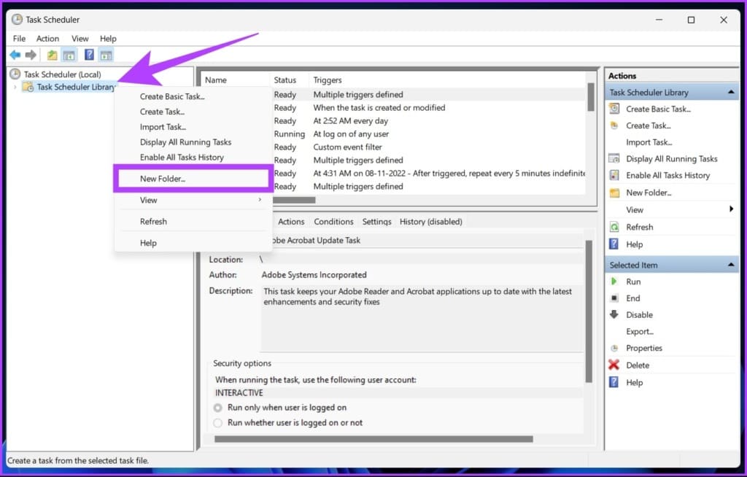
Task: Choose Refresh from the context menu
Action: tap(193, 222)
